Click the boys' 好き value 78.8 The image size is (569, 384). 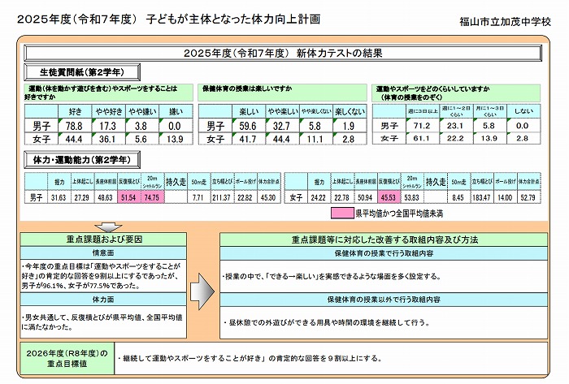pyautogui.click(x=74, y=126)
